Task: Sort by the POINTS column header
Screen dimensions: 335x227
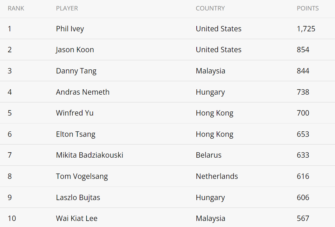Action: (308, 8)
